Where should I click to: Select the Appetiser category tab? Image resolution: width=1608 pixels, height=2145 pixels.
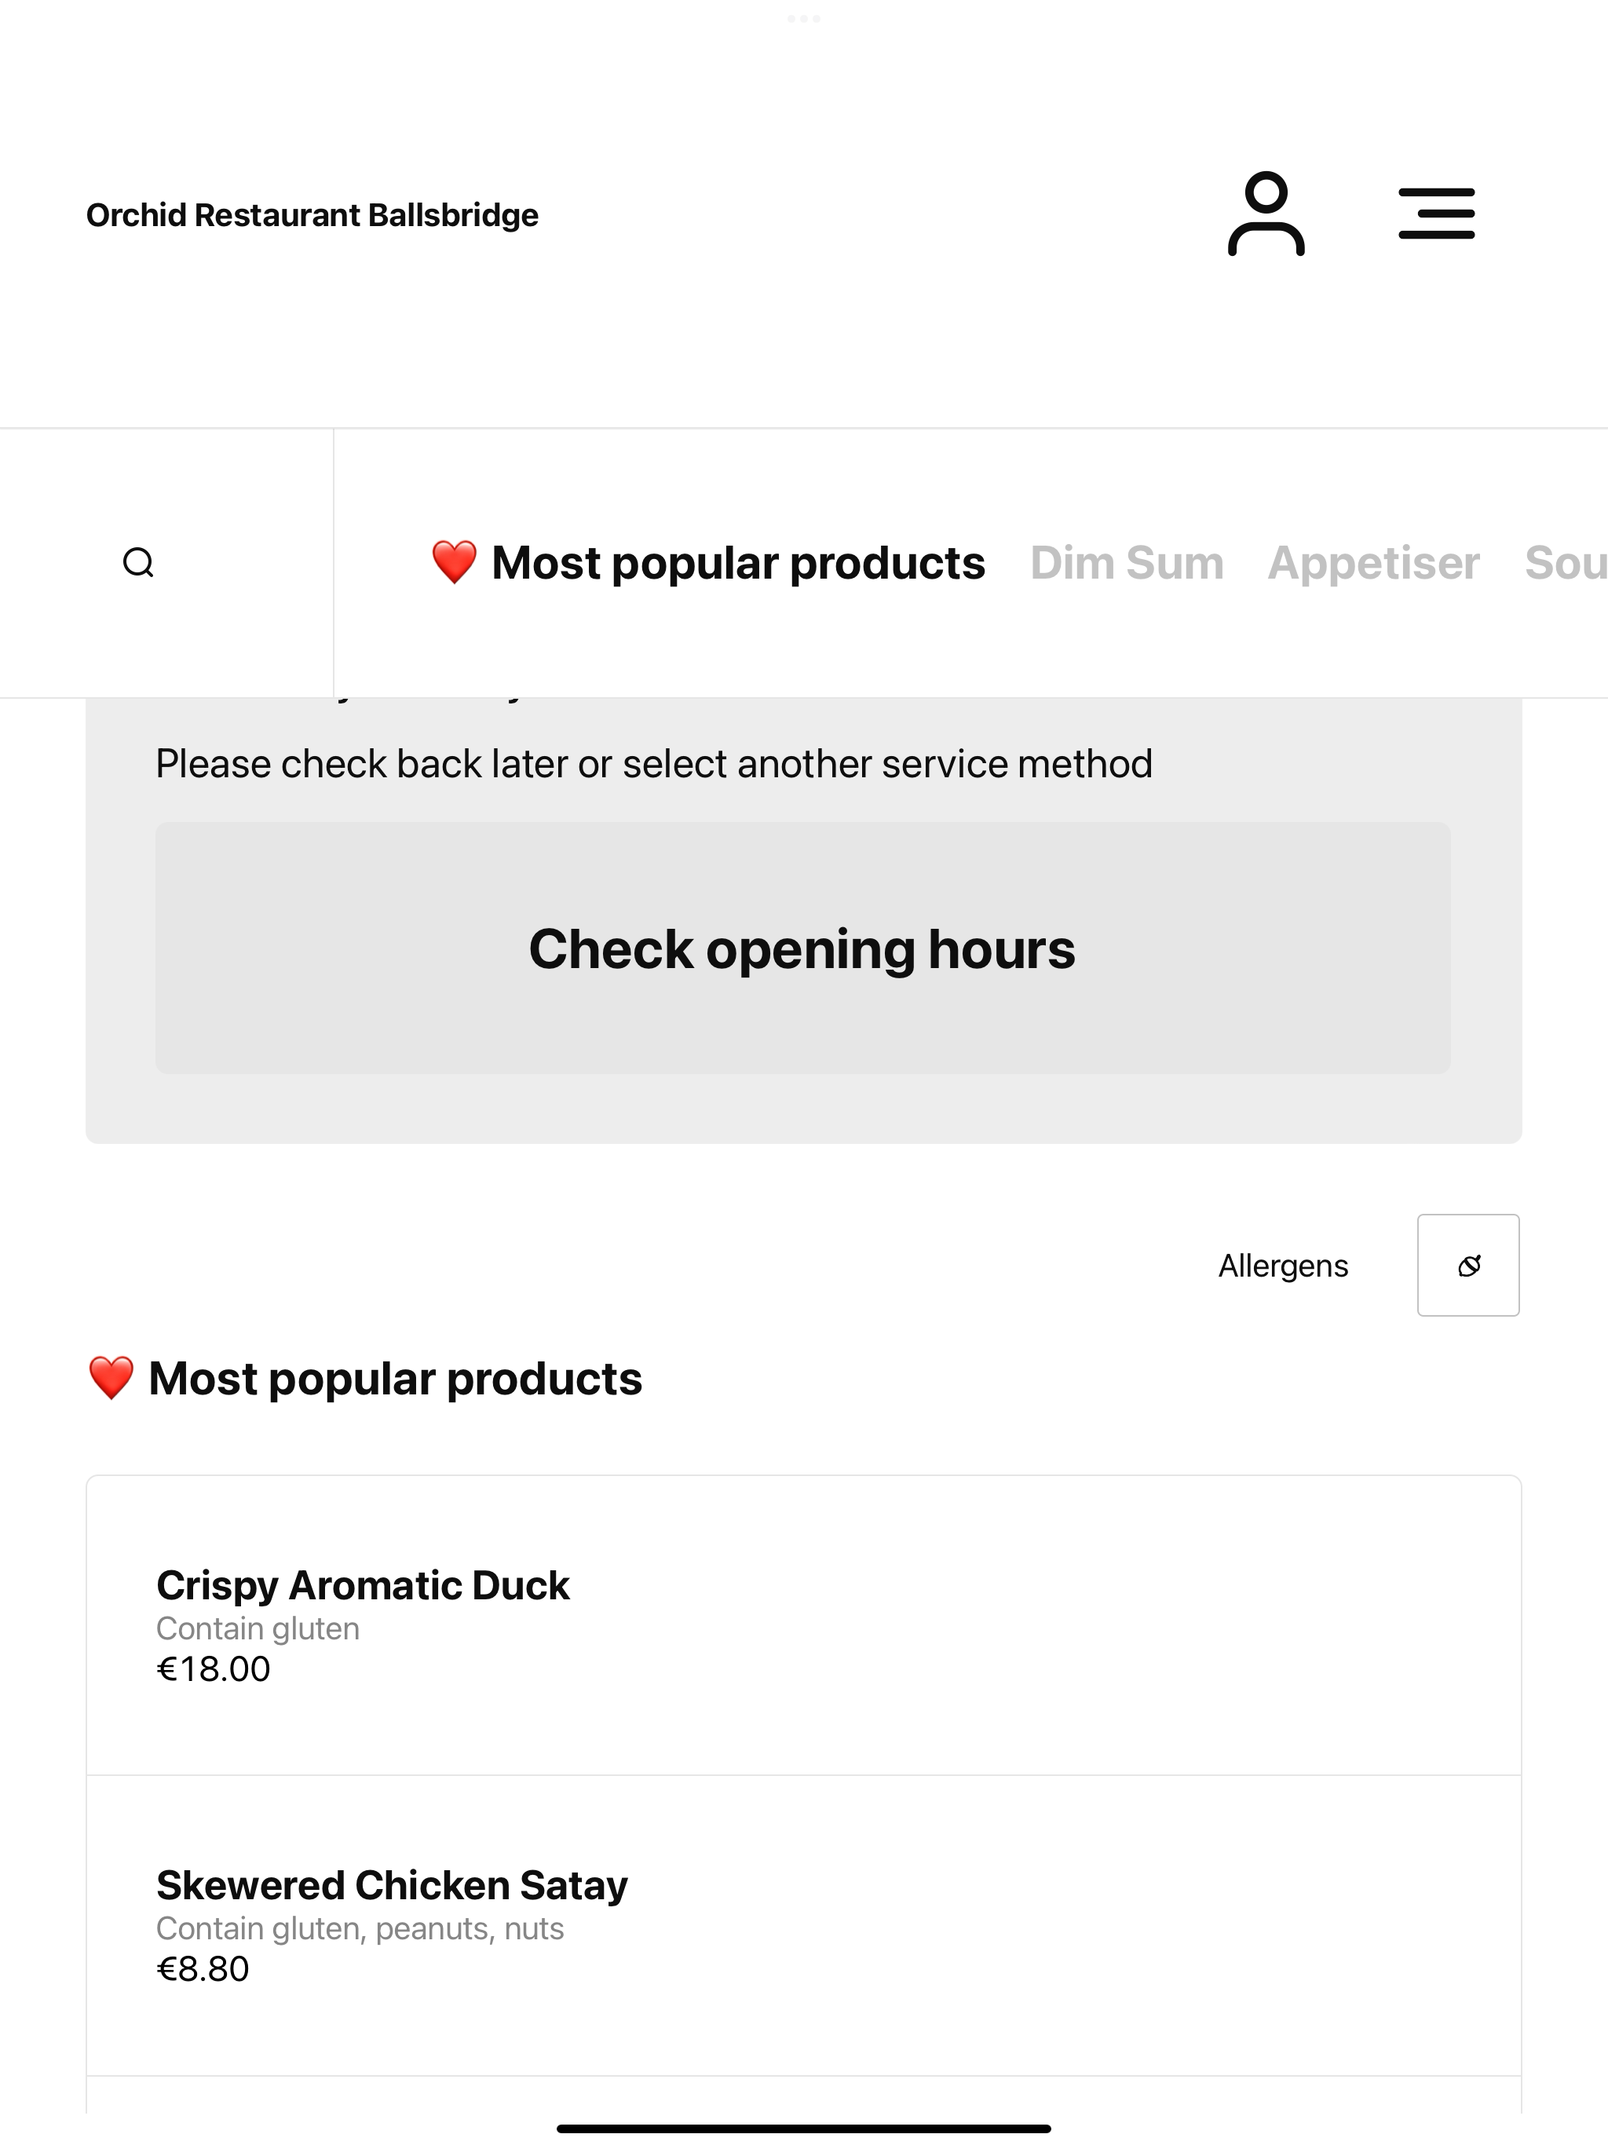pos(1373,564)
